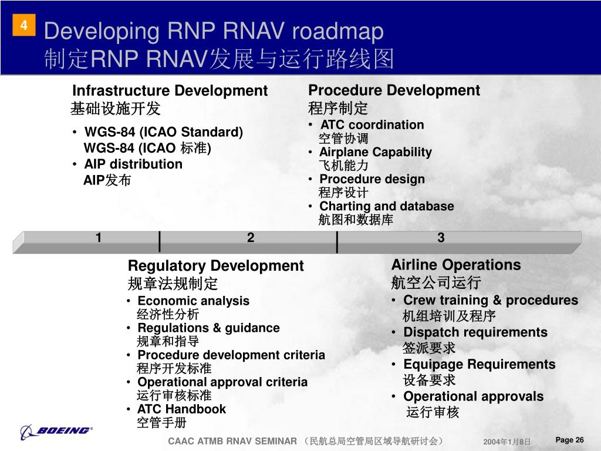
Task: Click the 'Page 26' label
Action: pos(569,440)
